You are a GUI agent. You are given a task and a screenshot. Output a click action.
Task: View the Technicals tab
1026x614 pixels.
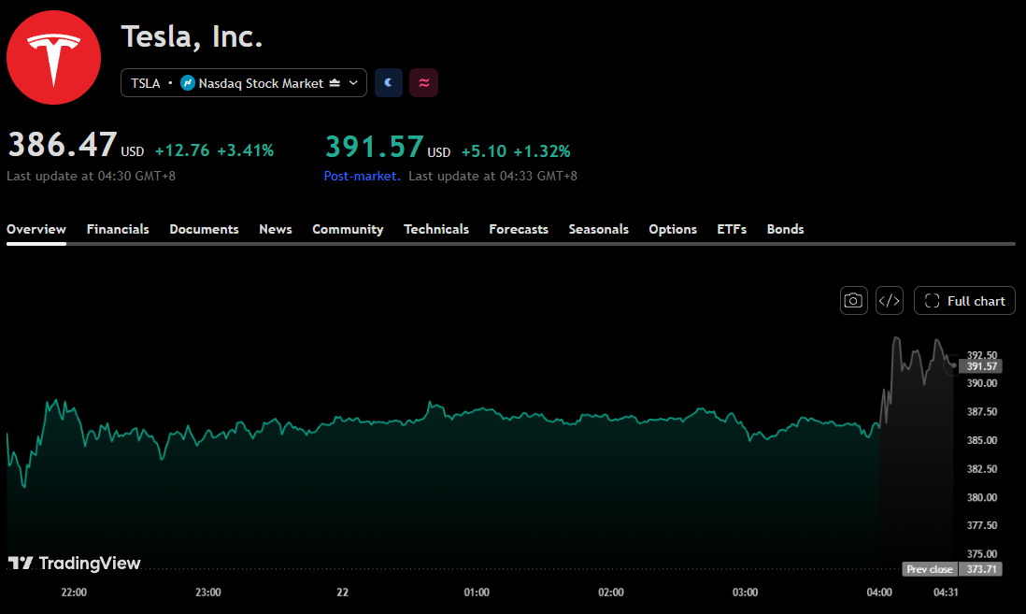point(436,229)
